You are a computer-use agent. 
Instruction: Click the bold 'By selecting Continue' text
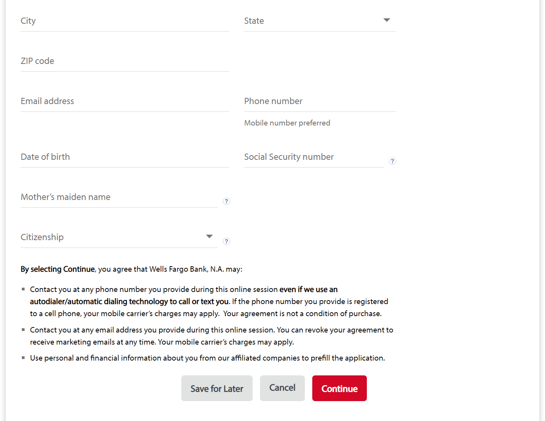pyautogui.click(x=58, y=269)
